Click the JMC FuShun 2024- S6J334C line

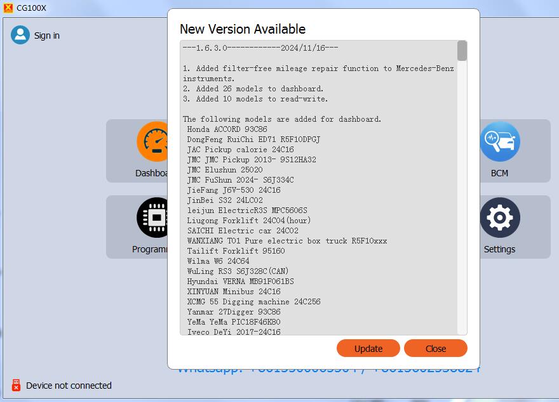(241, 180)
